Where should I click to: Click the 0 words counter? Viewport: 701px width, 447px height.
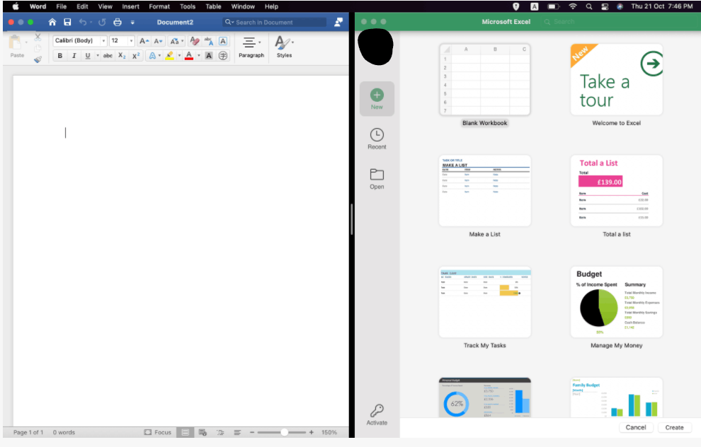pos(64,432)
